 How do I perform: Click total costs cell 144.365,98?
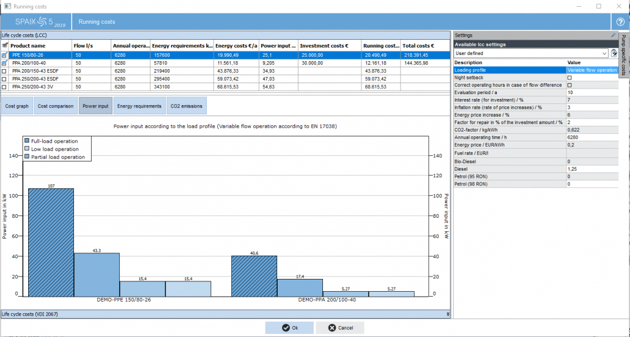426,63
